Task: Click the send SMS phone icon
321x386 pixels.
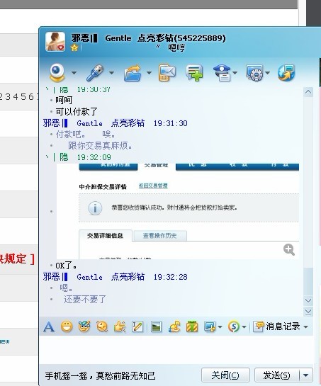Action: tap(167, 73)
